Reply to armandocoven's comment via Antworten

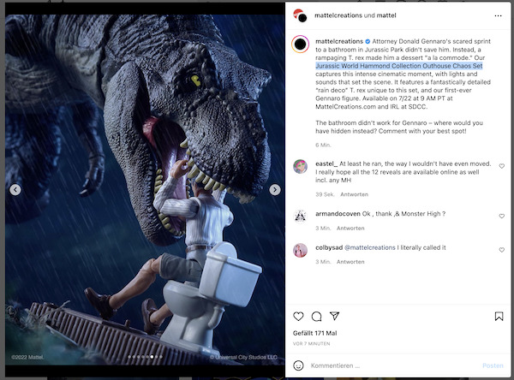(350, 229)
